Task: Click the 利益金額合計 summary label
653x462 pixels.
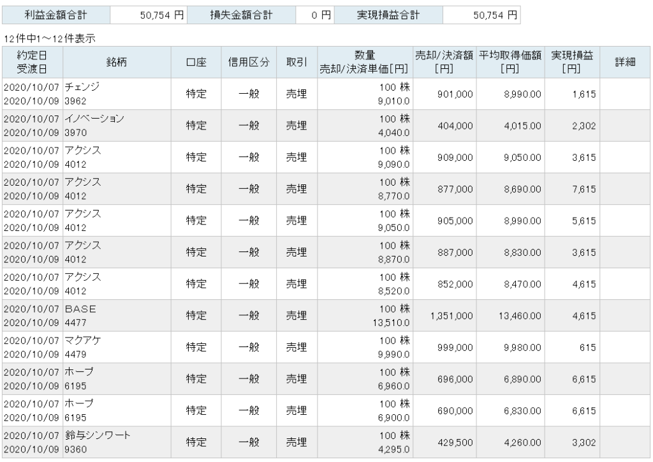Action: pos(56,15)
